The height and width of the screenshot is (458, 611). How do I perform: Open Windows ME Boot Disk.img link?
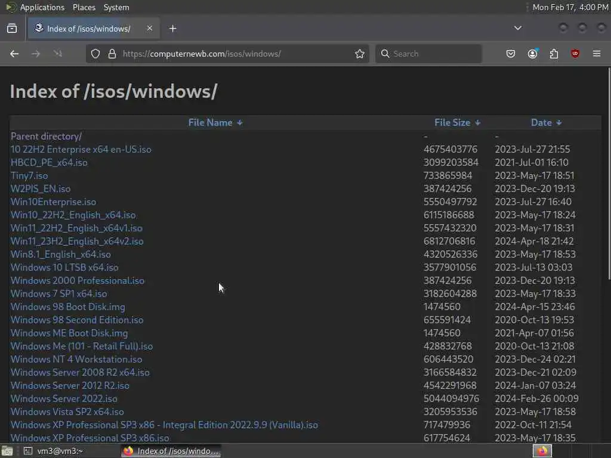69,333
